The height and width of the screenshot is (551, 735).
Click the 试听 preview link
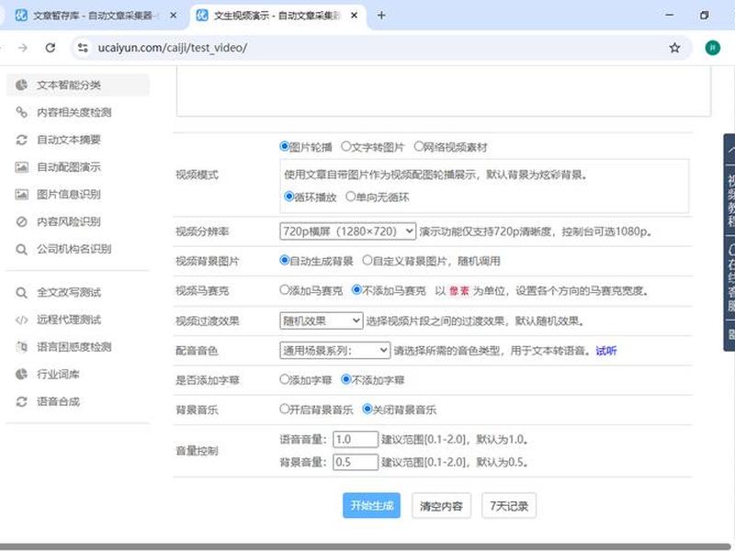pyautogui.click(x=606, y=351)
